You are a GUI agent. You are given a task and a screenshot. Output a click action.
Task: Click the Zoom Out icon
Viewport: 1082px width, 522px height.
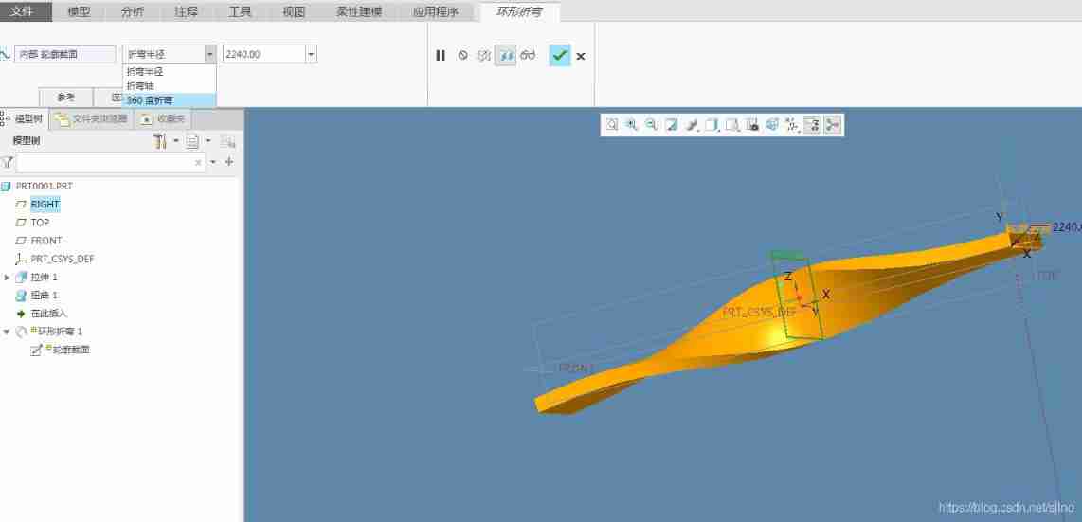[x=651, y=125]
